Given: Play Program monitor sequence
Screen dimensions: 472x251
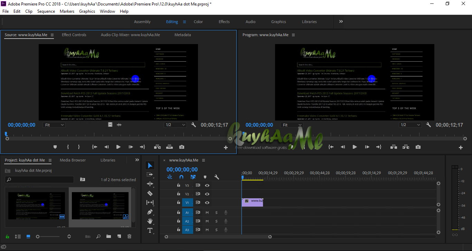Looking at the screenshot, I should coord(355,147).
